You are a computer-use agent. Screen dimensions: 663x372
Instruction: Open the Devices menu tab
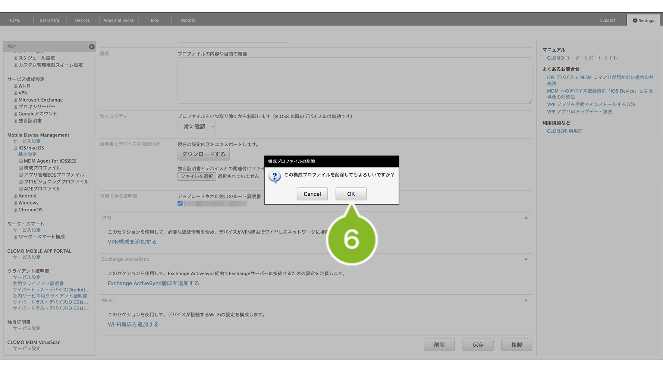pyautogui.click(x=82, y=20)
